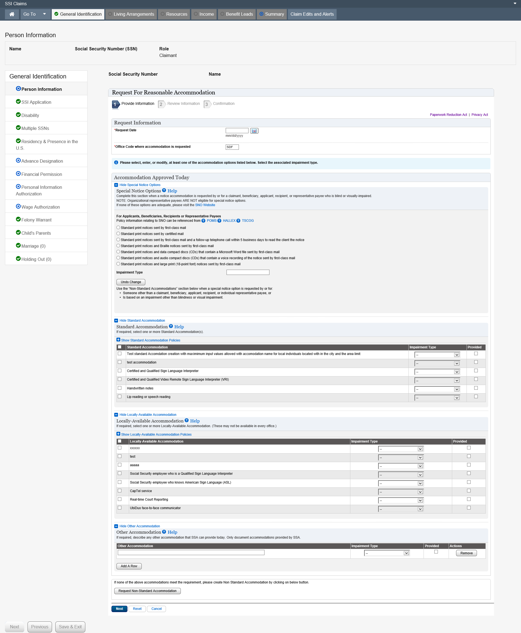The width and height of the screenshot is (521, 633).
Task: Check the Handwritten notes accommodation checkbox
Action: (120, 388)
